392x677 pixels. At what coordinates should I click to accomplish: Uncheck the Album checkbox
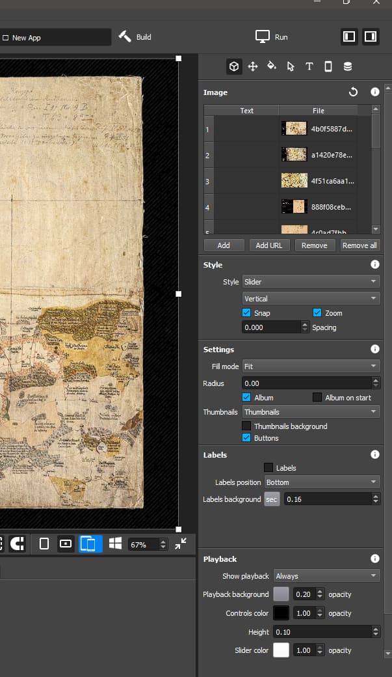coord(246,398)
